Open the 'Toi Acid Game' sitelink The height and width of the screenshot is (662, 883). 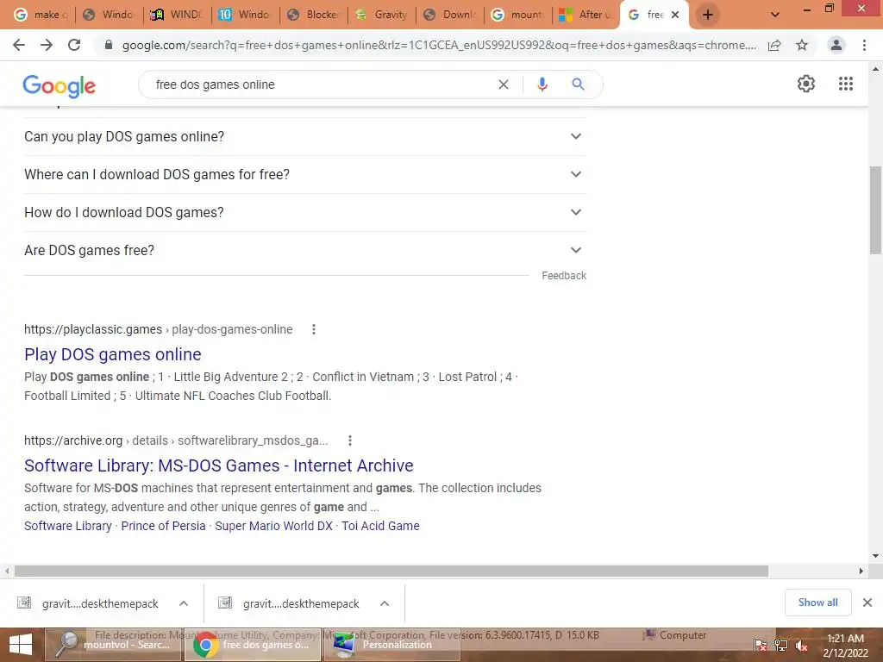380,526
